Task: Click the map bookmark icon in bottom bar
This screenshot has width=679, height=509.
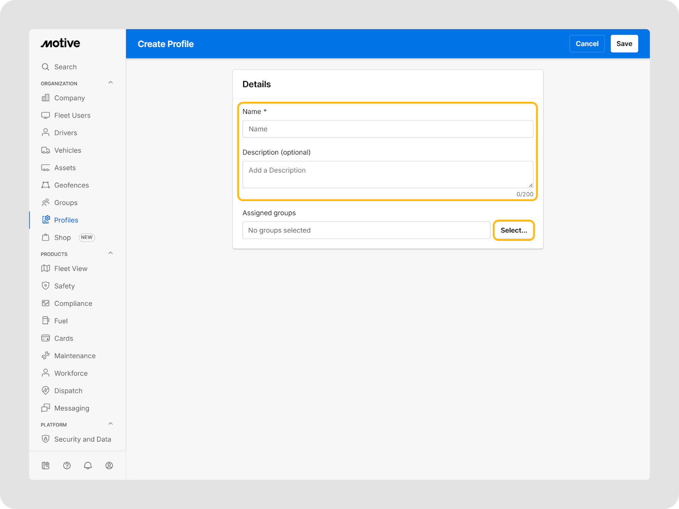Action: point(45,465)
